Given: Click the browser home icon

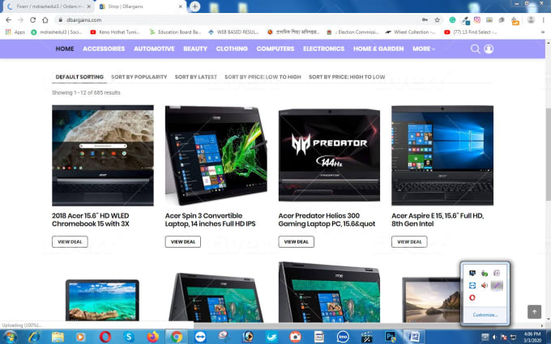Looking at the screenshot, I should (45, 20).
